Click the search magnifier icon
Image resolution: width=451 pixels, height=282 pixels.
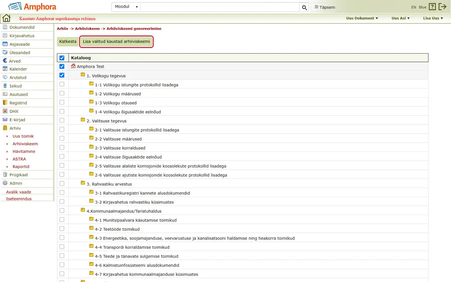coord(304,7)
